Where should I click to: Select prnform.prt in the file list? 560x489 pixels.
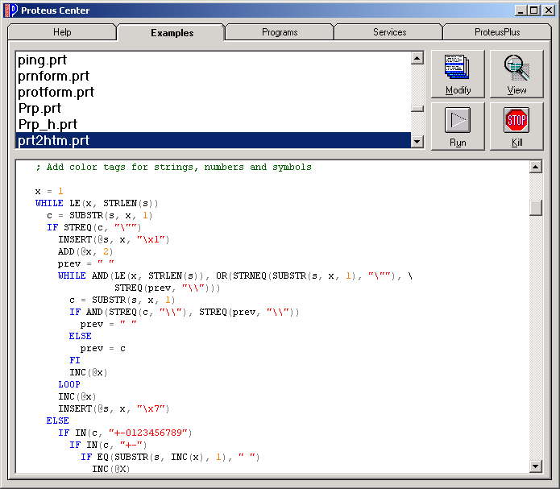[x=214, y=76]
